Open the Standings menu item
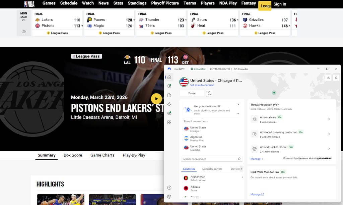The image size is (343, 205). [137, 3]
